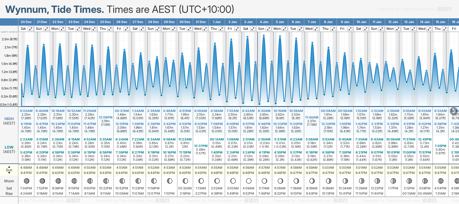Select the 9 Jan date header

coord(345,22)
